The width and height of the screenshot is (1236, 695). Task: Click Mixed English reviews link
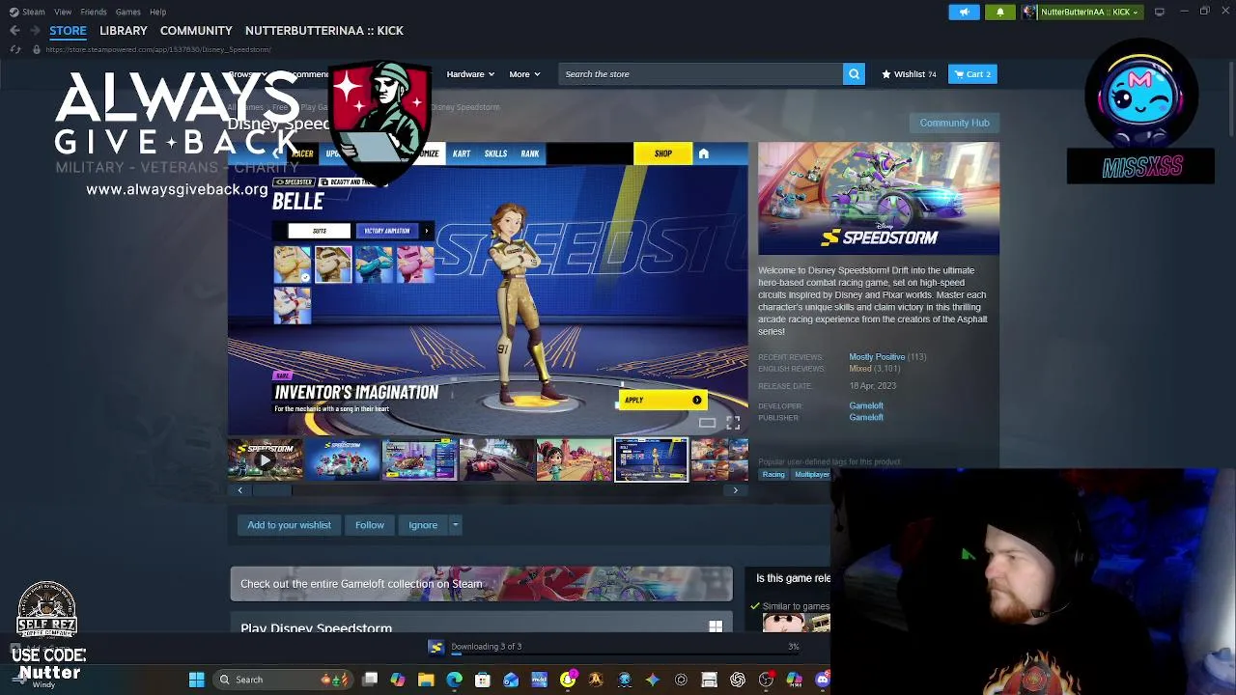click(860, 369)
